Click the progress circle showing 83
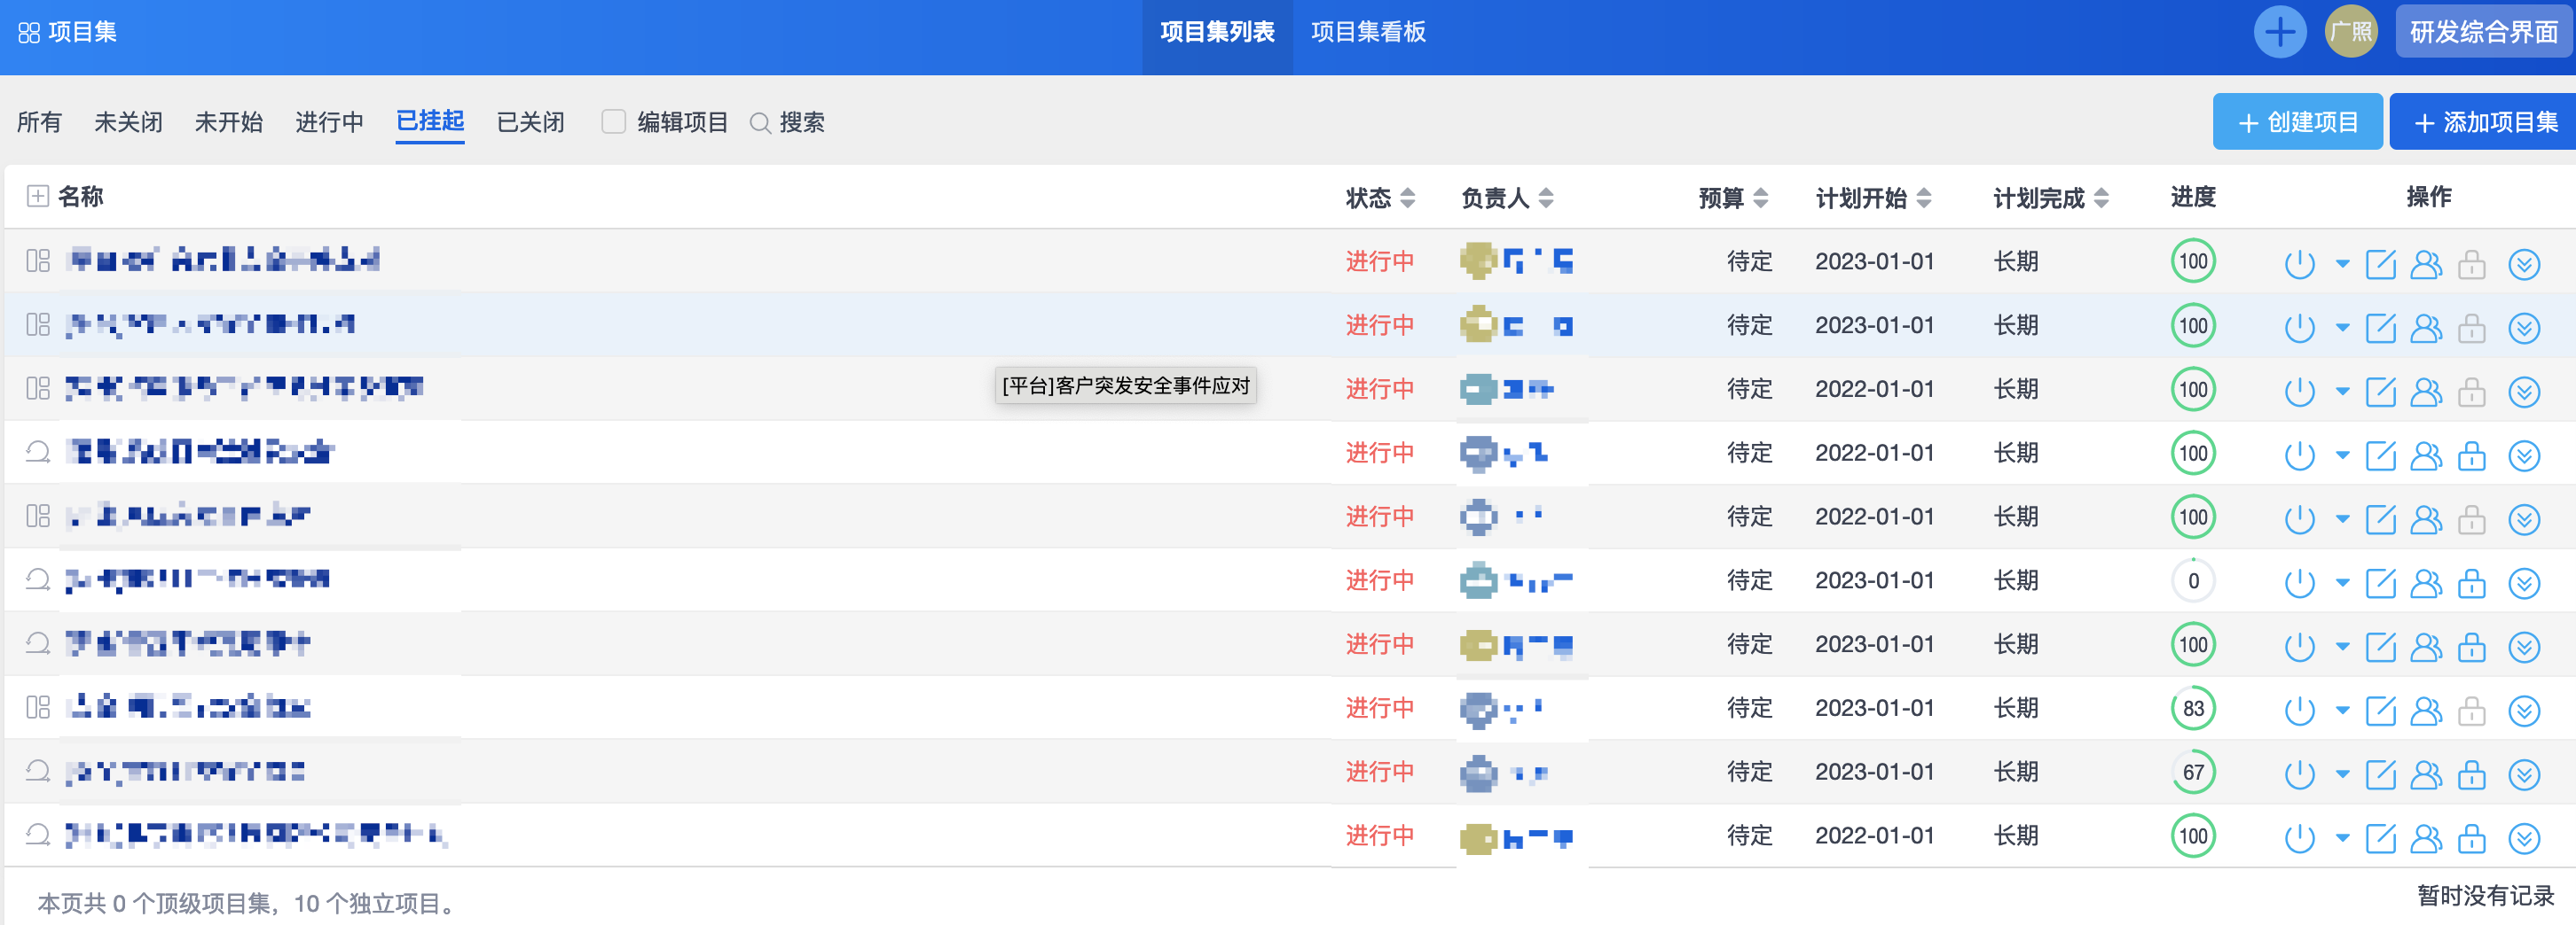This screenshot has width=2576, height=925. (x=2193, y=708)
